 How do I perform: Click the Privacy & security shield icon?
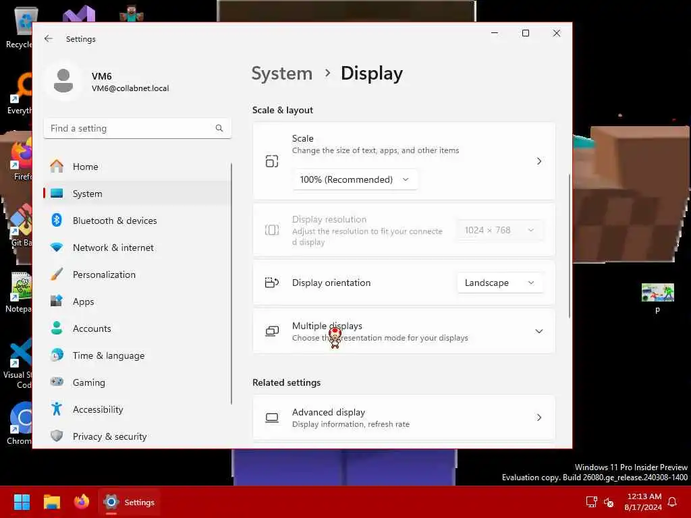[x=57, y=436]
